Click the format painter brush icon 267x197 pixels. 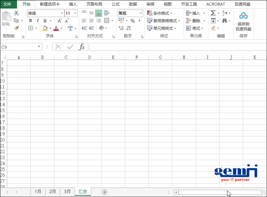(16, 28)
